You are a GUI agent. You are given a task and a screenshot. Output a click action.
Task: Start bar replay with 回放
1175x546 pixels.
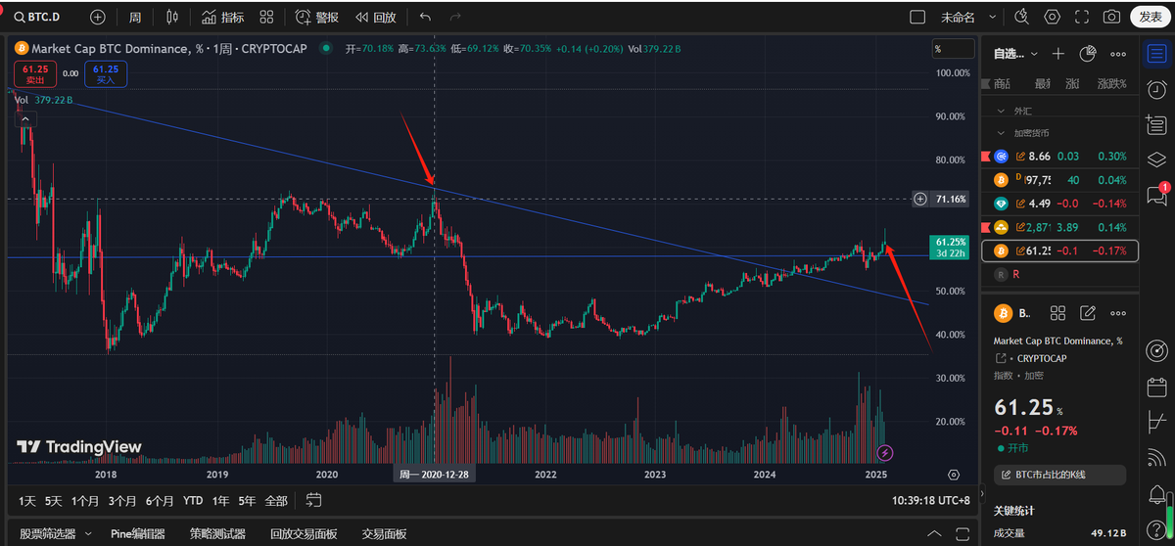click(x=376, y=17)
